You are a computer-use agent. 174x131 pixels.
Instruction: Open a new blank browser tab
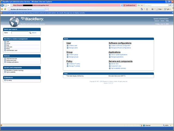click(x=47, y=10)
